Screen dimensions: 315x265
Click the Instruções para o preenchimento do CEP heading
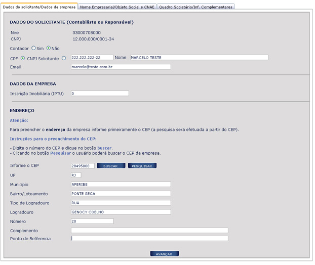53,139
